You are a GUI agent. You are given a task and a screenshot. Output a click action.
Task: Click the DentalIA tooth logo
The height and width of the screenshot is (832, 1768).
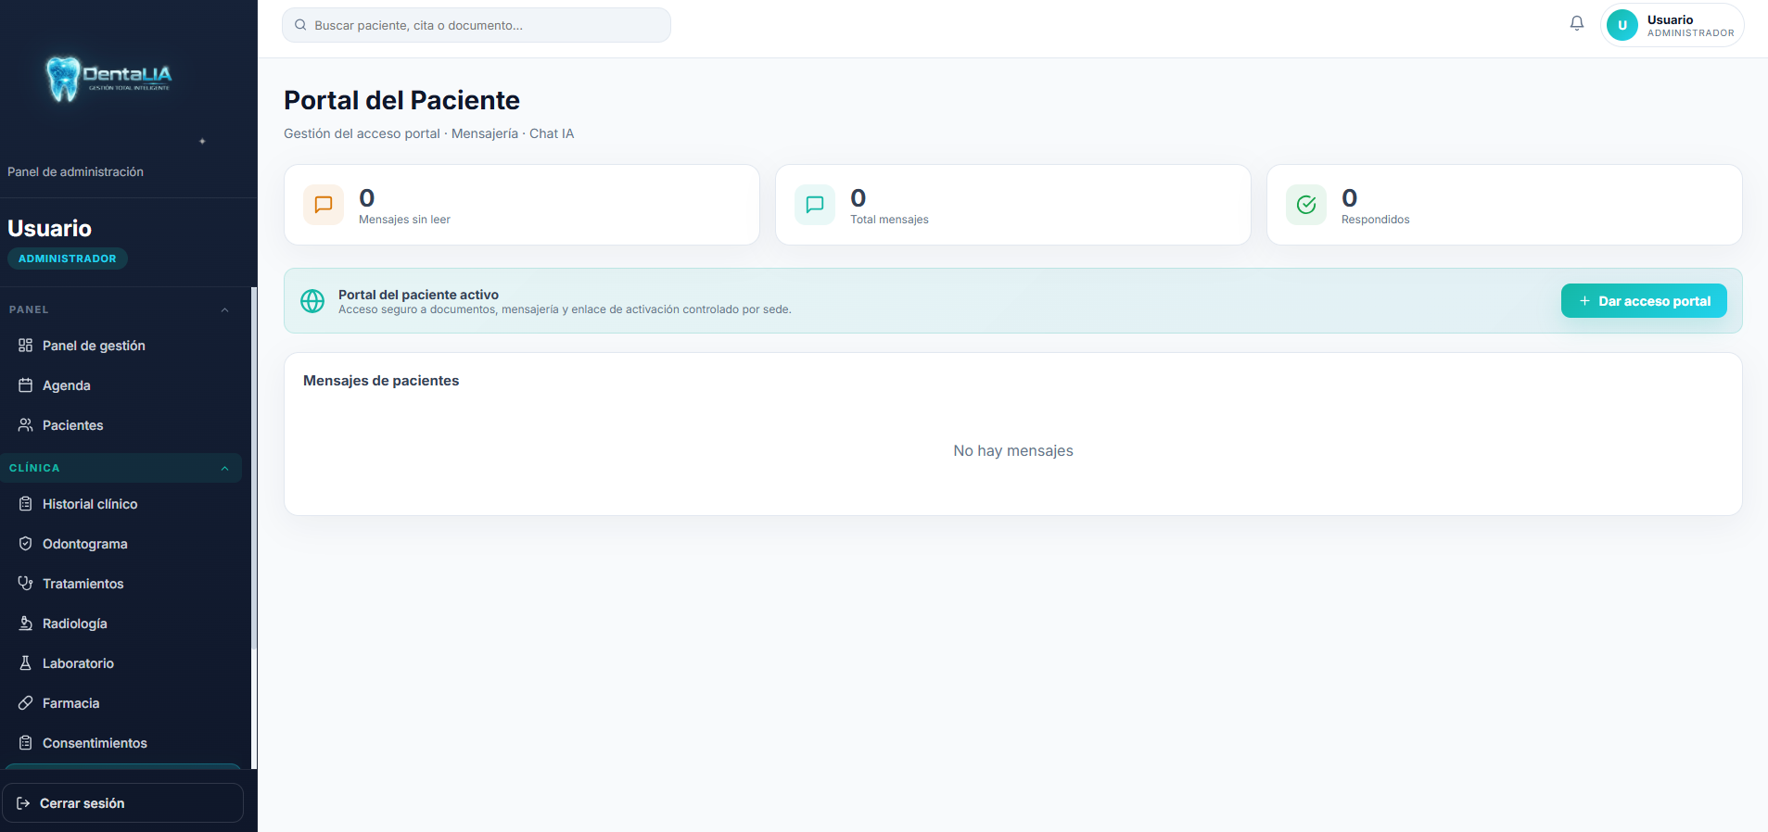tap(63, 79)
